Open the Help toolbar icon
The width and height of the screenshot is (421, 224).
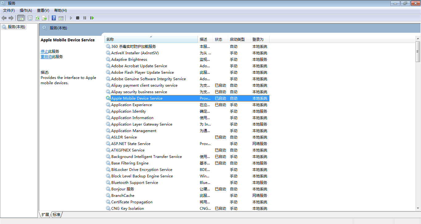[54, 18]
